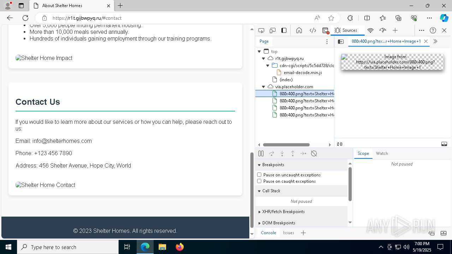Open email-decode.min.js file
Screen dimensions: 452x254
click(x=303, y=73)
